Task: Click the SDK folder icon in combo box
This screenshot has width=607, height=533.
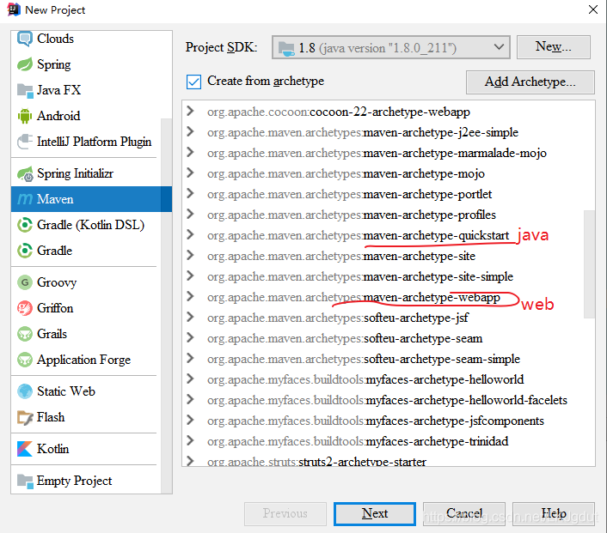Action: click(286, 48)
